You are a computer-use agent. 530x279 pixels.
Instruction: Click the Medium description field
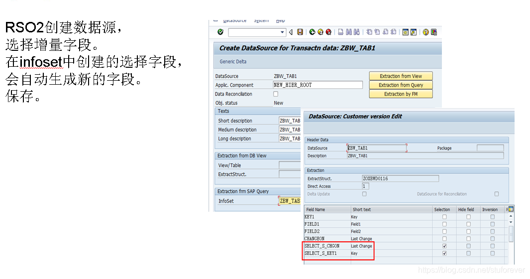(290, 130)
